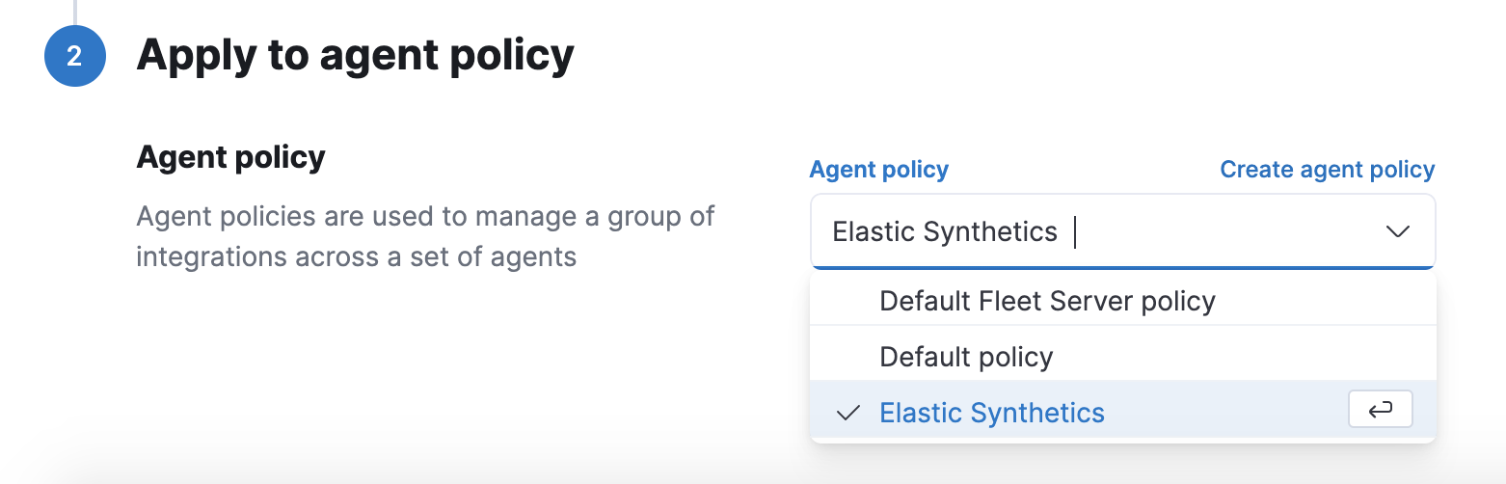Pick Elastic Synthetics from the options list
This screenshot has width=1506, height=484.
[991, 414]
